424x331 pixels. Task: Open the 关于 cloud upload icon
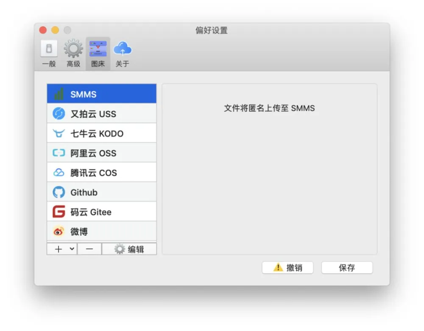123,49
